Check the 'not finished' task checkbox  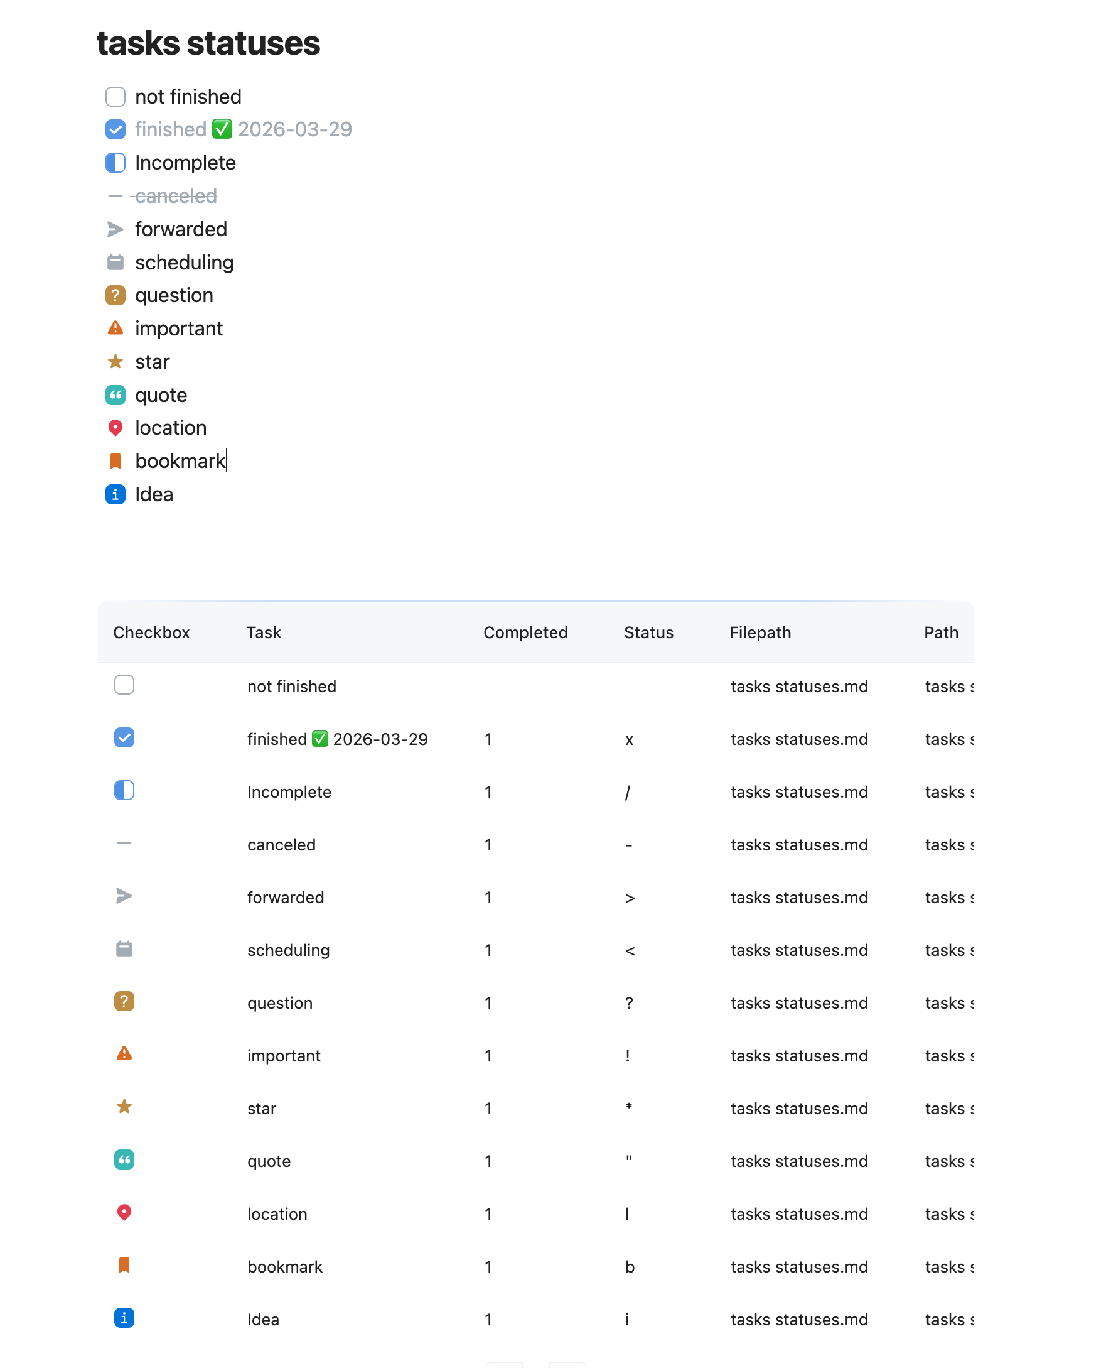pos(115,96)
